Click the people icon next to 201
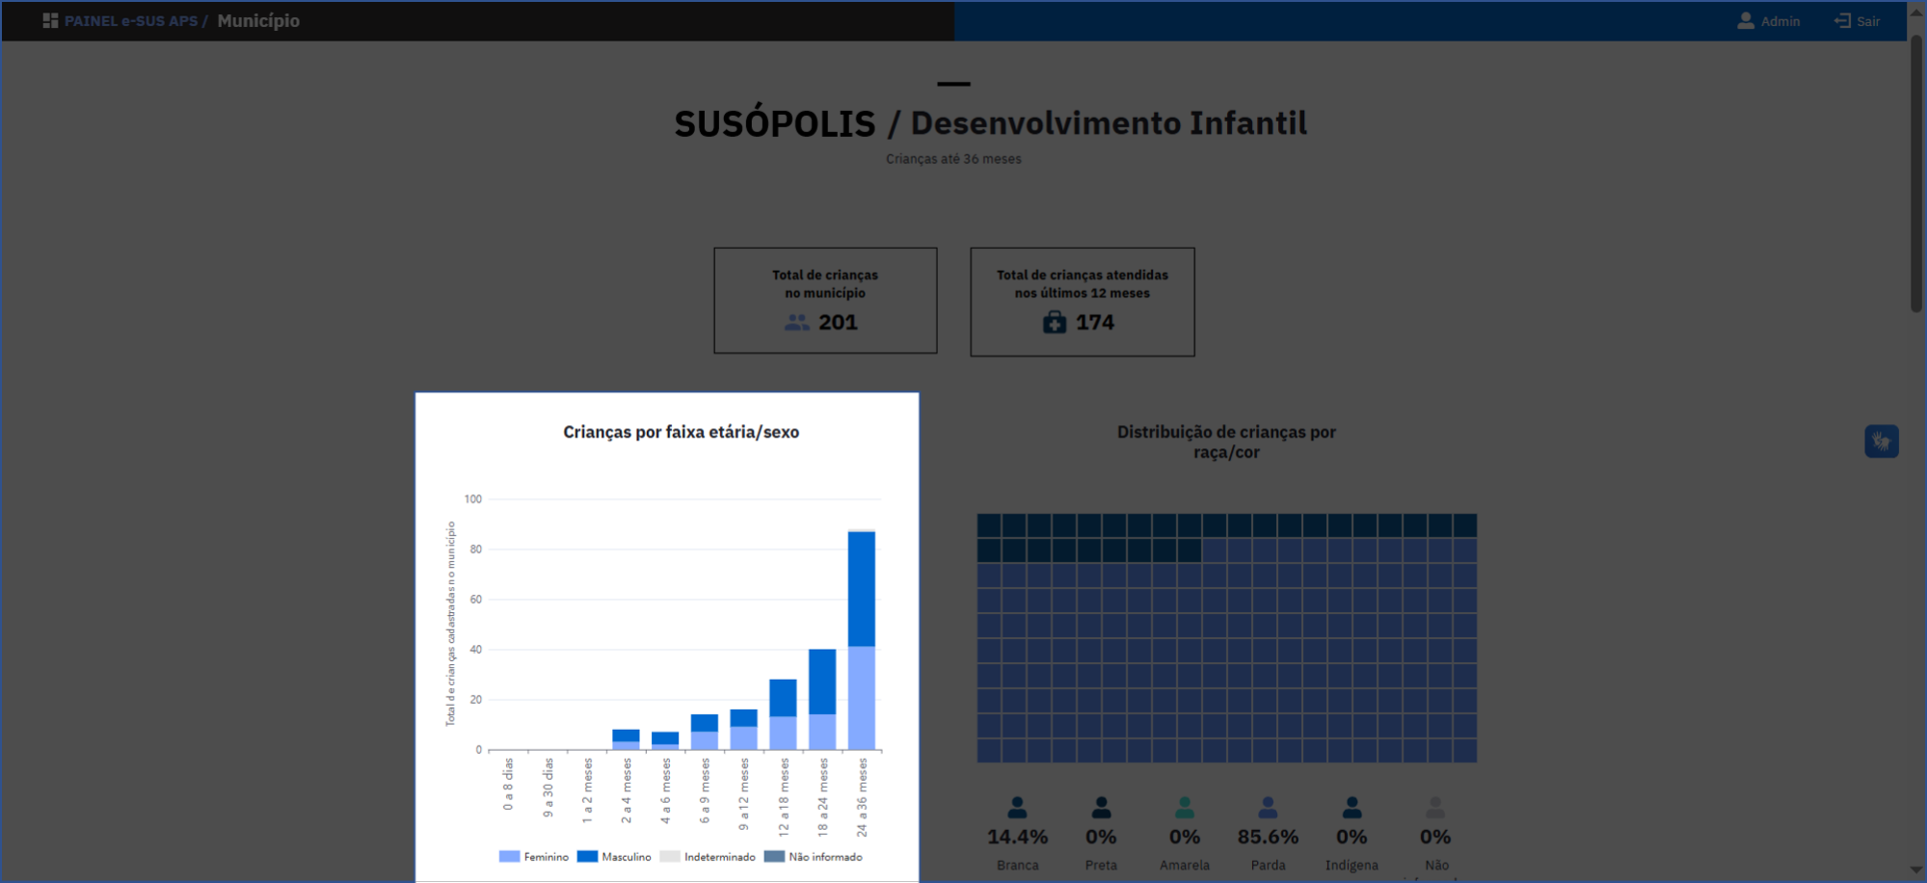The image size is (1927, 883). 796,323
